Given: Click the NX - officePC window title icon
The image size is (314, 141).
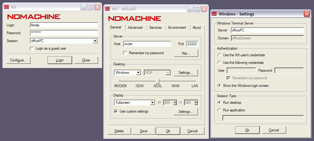Looking at the screenshot, I should [x=108, y=9].
